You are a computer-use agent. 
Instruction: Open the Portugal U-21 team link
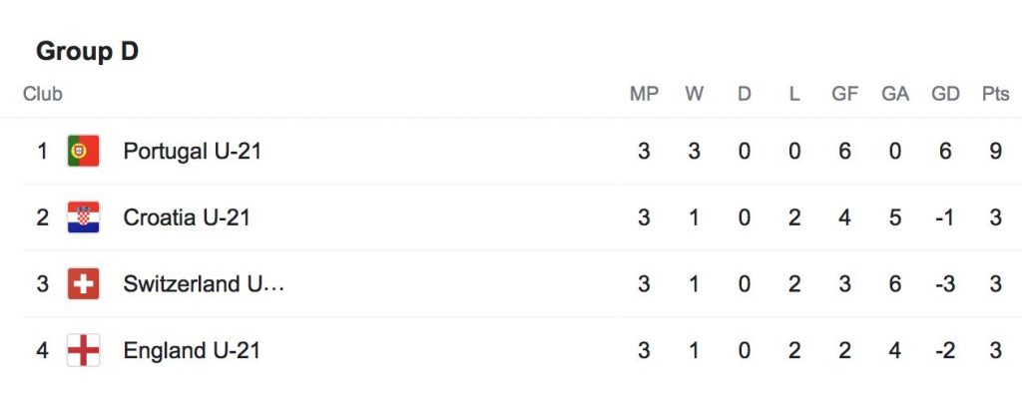[x=193, y=152]
